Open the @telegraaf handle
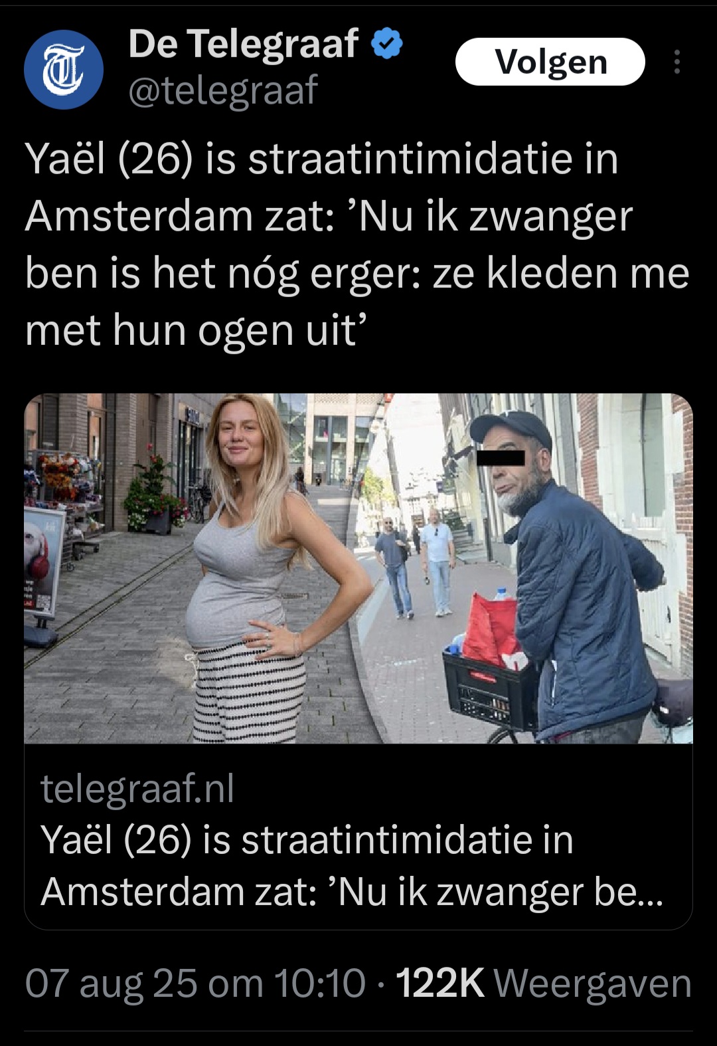 [223, 90]
